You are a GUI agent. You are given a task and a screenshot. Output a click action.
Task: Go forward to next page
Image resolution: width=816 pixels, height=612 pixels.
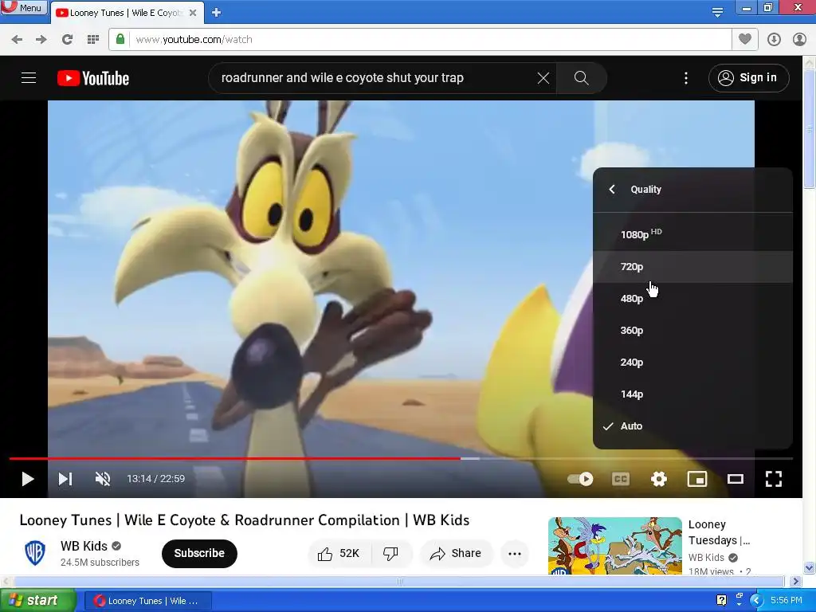(41, 40)
